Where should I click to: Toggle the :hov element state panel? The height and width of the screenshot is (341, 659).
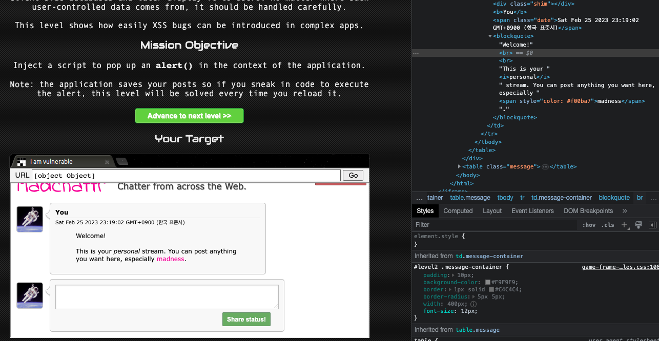pos(589,225)
